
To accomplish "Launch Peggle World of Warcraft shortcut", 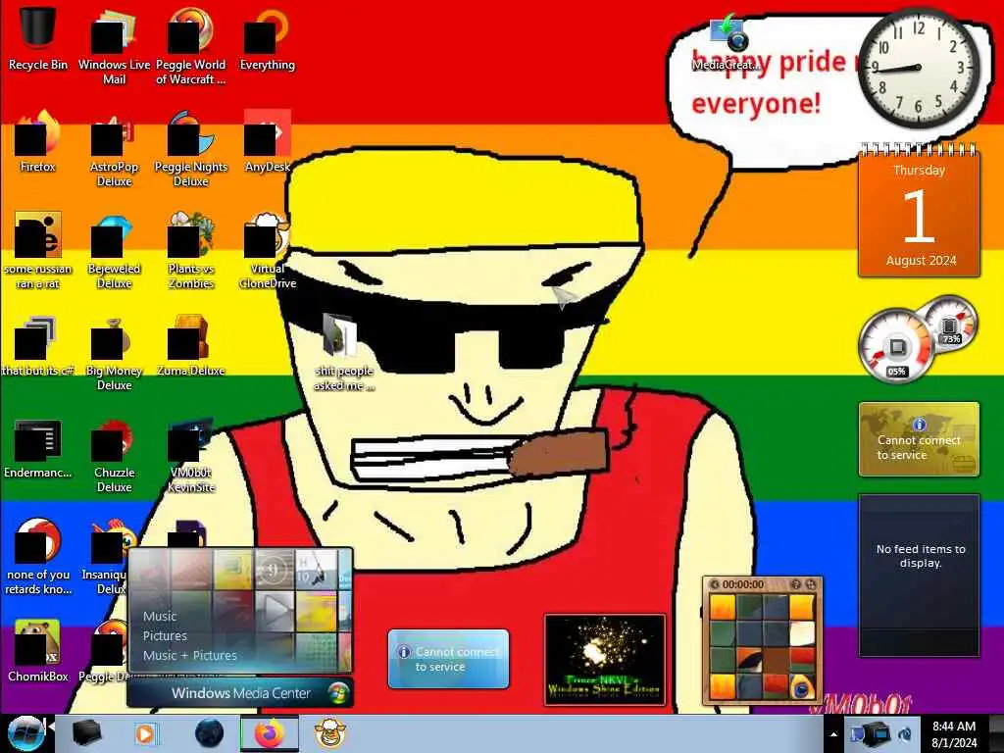I will point(191,45).
